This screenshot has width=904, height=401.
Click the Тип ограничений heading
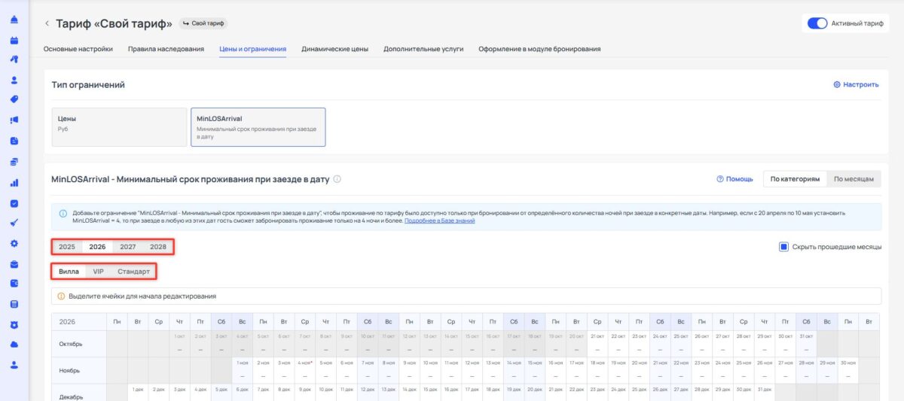pyautogui.click(x=88, y=85)
